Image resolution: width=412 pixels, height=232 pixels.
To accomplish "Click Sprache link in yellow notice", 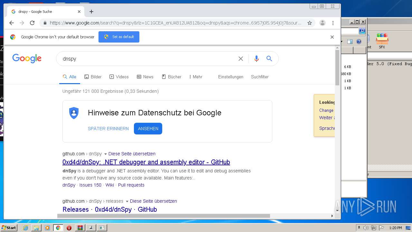I will [327, 128].
